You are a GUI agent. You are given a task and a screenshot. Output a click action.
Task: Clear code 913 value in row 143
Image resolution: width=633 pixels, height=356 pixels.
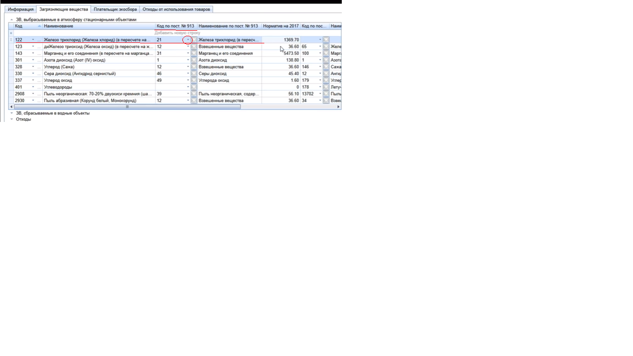pyautogui.click(x=194, y=53)
